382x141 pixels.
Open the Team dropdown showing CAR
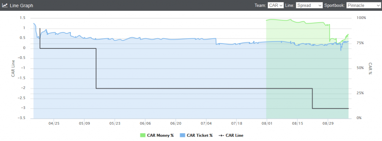click(x=276, y=5)
